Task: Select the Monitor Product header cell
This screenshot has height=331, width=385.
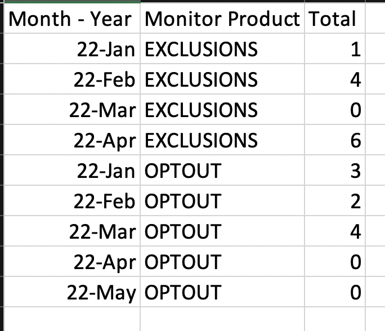Action: [222, 19]
